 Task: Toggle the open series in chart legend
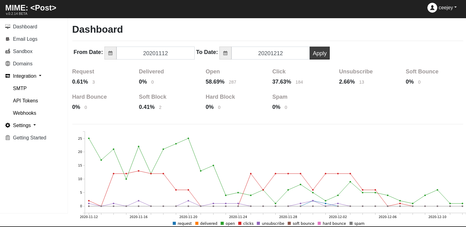(228, 224)
